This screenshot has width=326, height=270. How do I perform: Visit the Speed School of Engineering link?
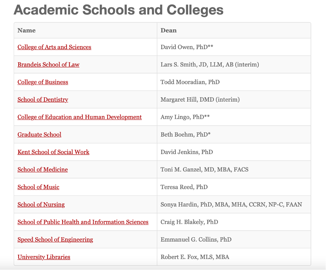pyautogui.click(x=55, y=240)
